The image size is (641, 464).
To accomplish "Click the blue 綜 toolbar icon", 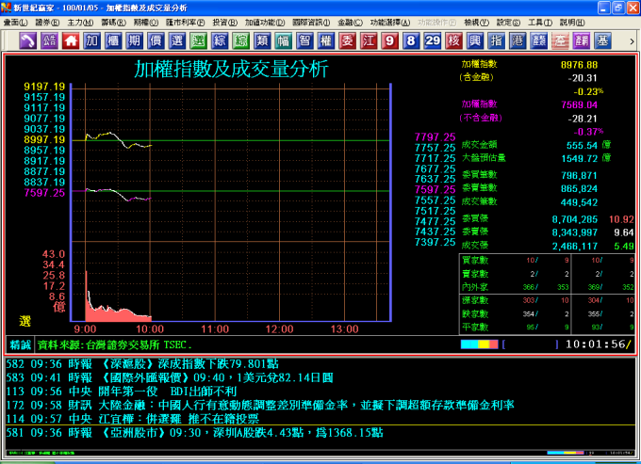I will point(220,40).
